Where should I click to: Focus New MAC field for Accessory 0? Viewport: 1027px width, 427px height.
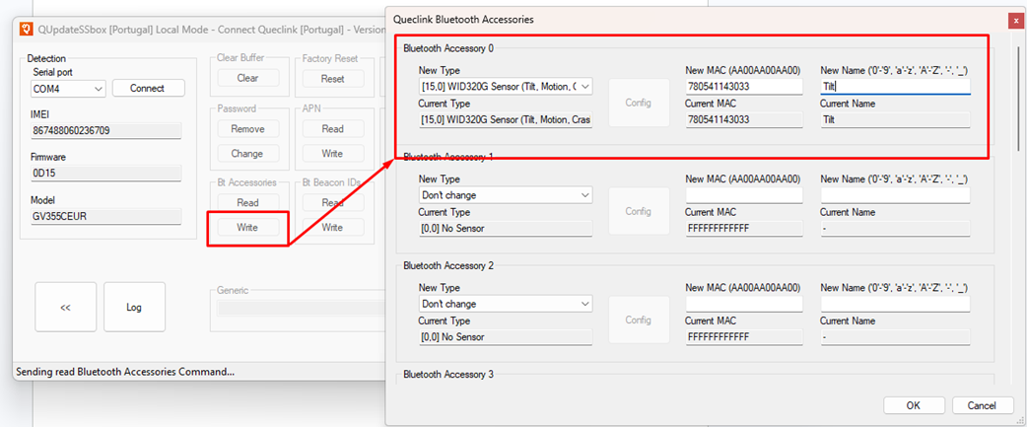pyautogui.click(x=744, y=87)
